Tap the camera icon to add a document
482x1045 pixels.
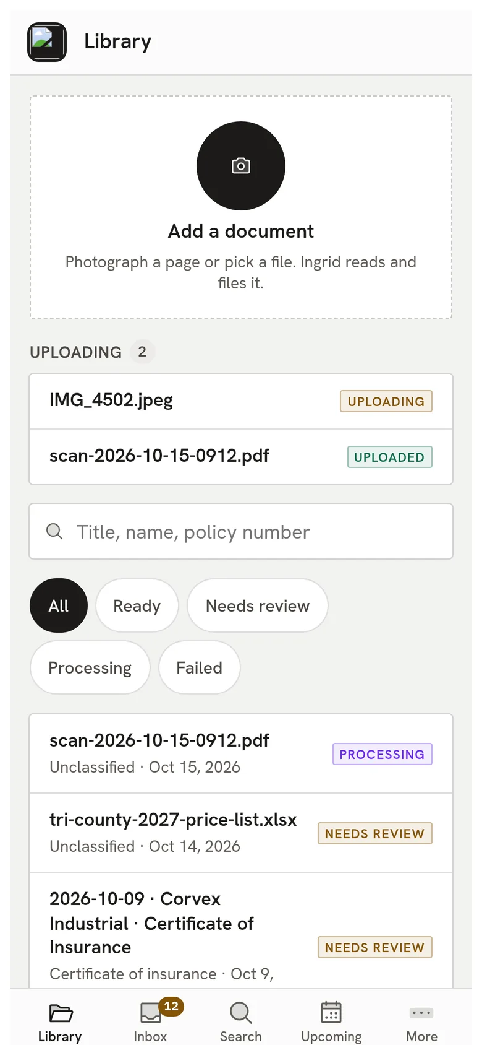(241, 166)
